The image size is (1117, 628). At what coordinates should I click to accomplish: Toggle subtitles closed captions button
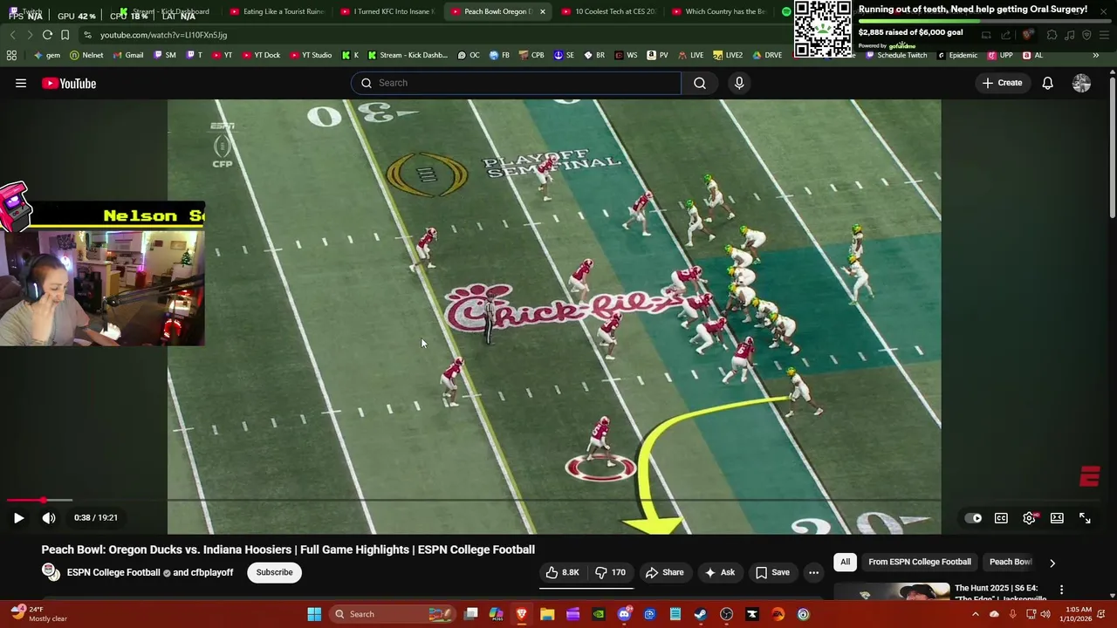tap(1001, 518)
